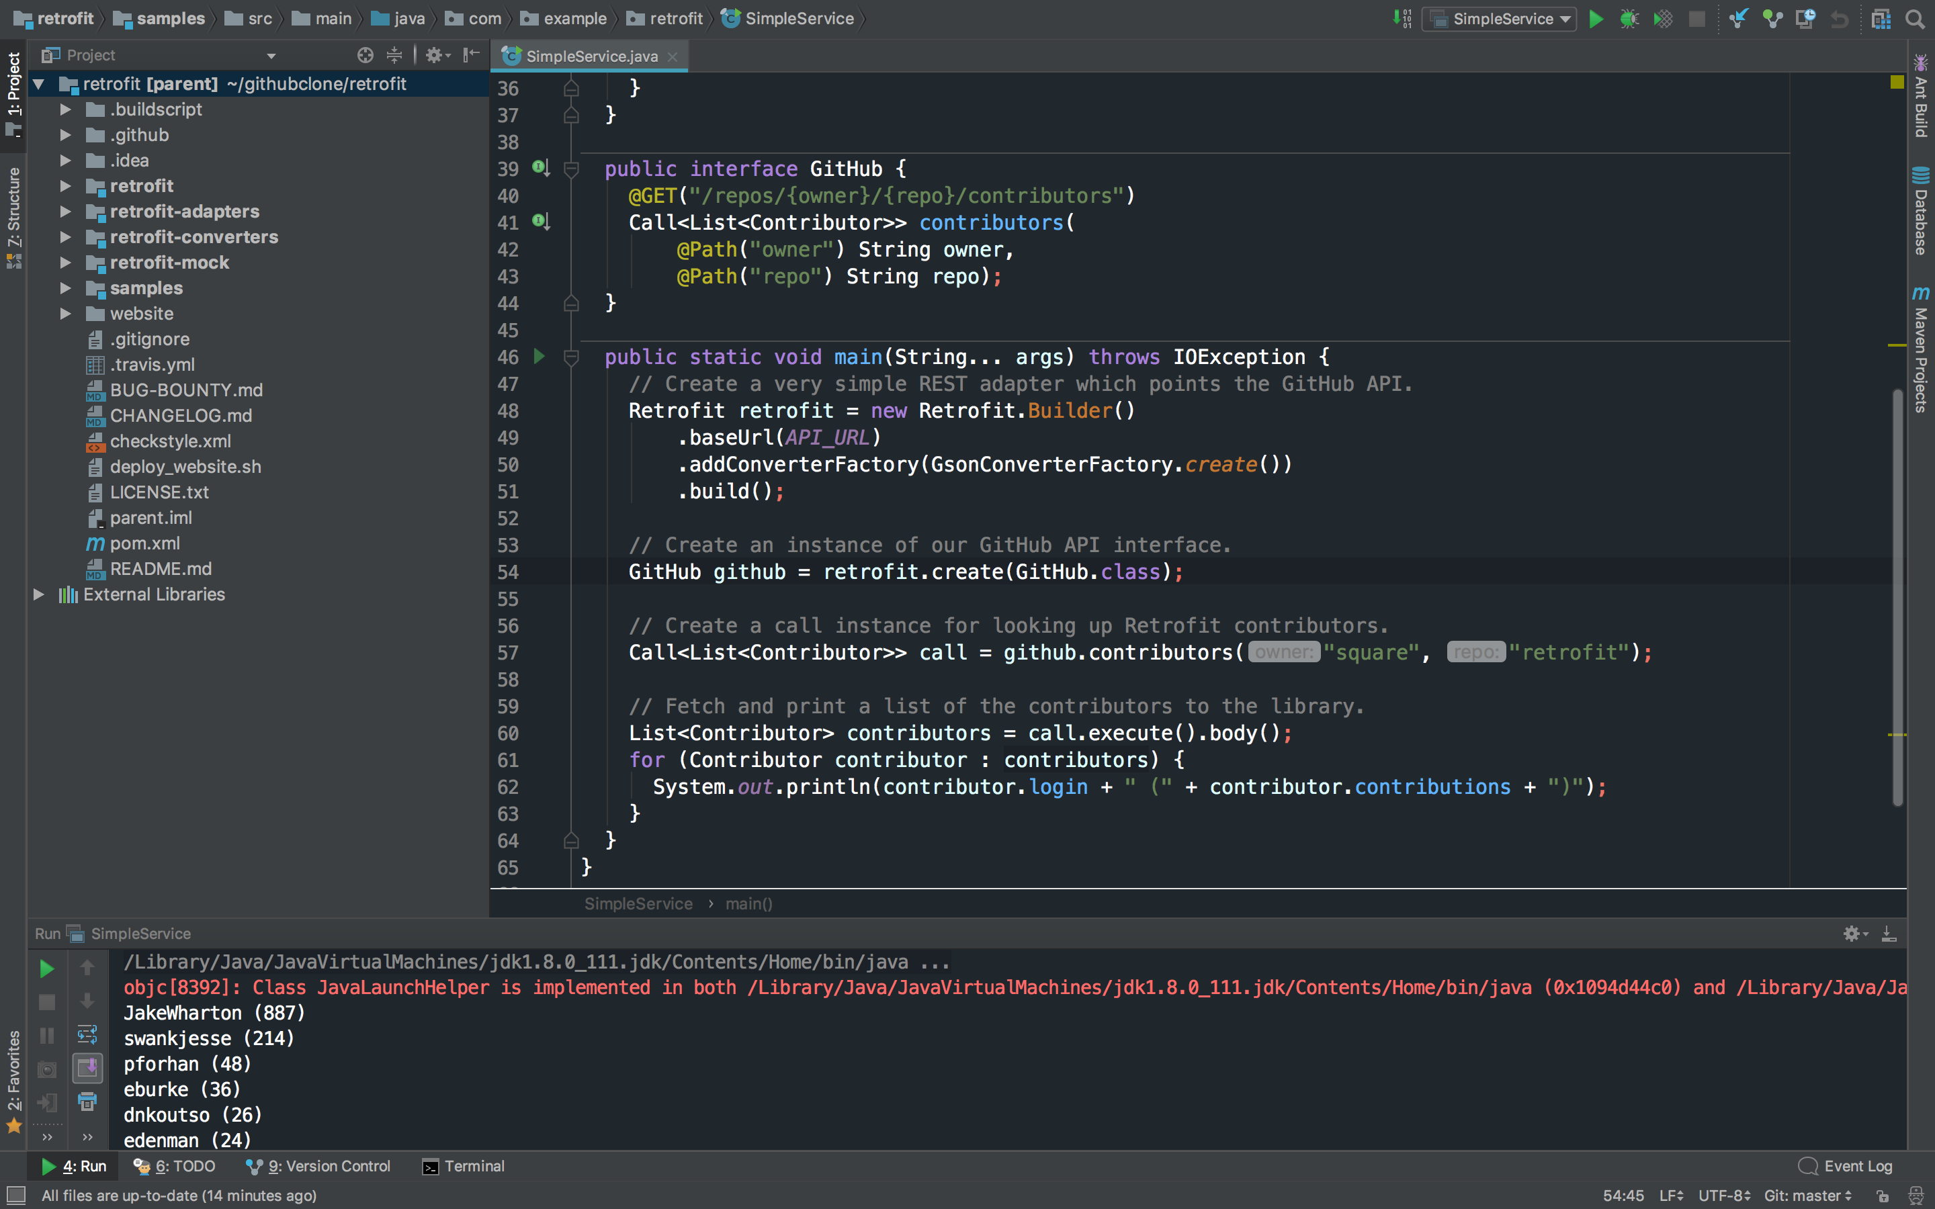Screen dimensions: 1935x1209
Task: Run with coverage from the top toolbar
Action: coord(1662,18)
